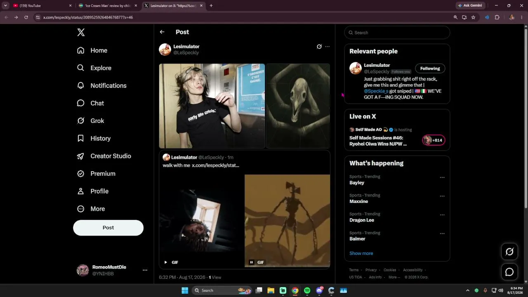This screenshot has height=297, width=528.
Task: Click the Grok icon on Lesimulator's post
Action: coord(319,47)
